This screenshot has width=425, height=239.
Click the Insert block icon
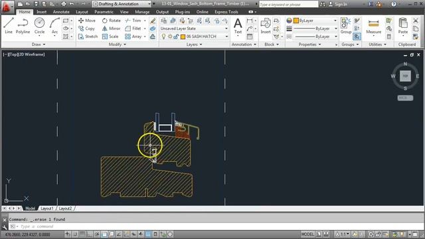[266, 26]
